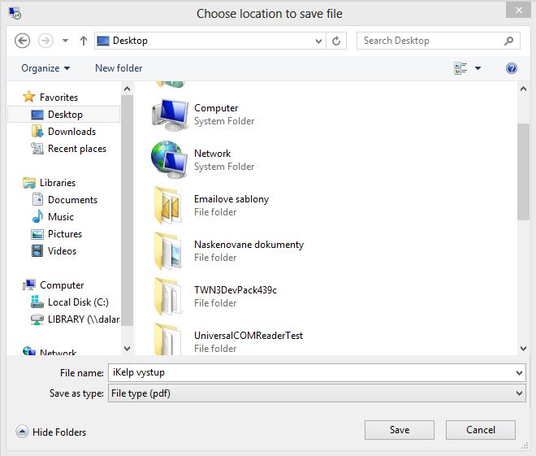Select Downloads in Favorites
The height and width of the screenshot is (456, 536).
click(71, 132)
